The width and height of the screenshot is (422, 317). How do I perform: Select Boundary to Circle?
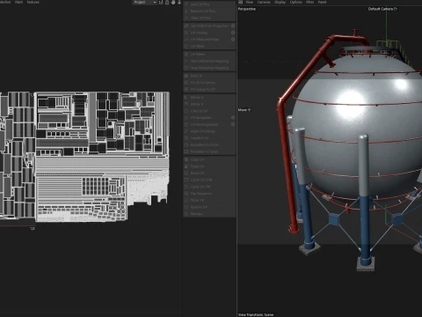click(x=209, y=144)
